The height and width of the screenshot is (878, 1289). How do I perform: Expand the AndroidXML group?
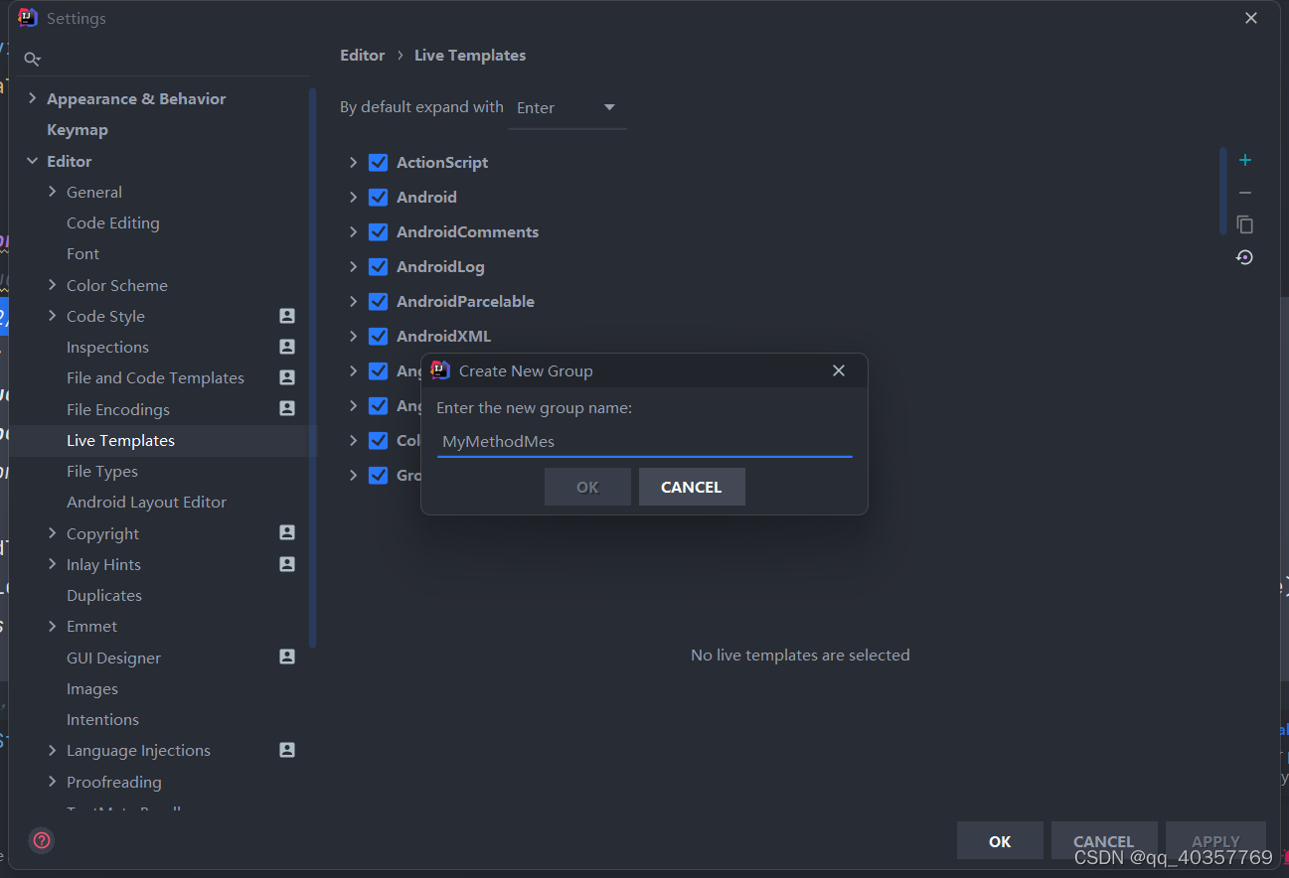pyautogui.click(x=353, y=336)
